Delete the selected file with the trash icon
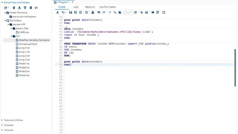 14,8
